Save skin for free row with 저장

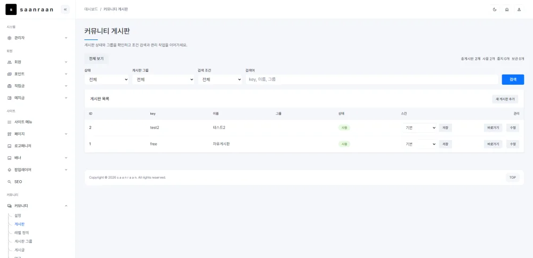[445, 144]
